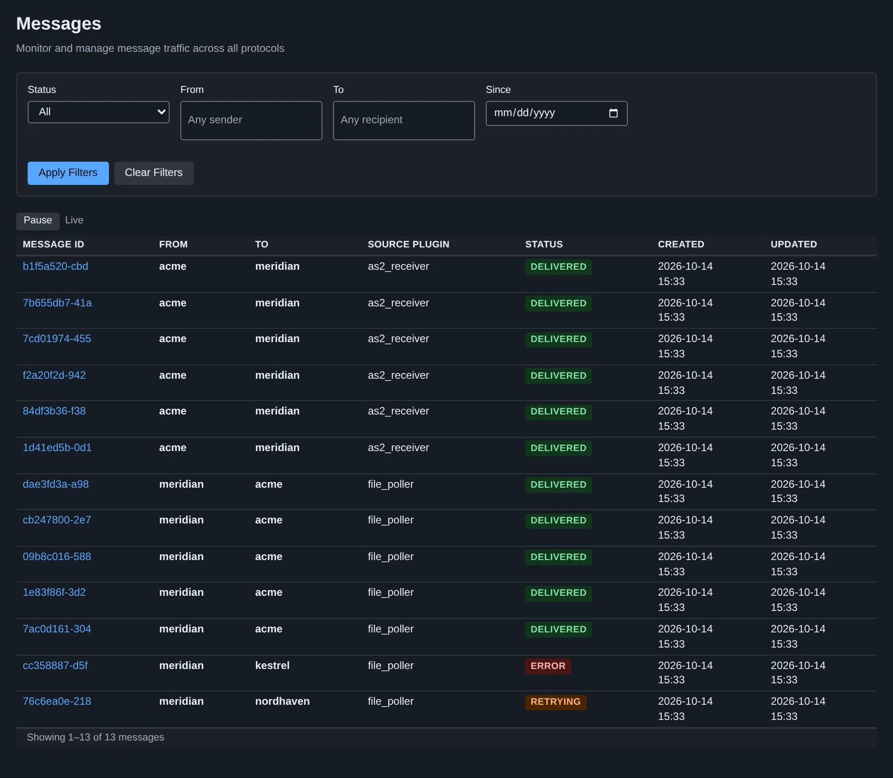The width and height of the screenshot is (893, 778).
Task: Open message 7cd01974-455
Action: tap(57, 339)
